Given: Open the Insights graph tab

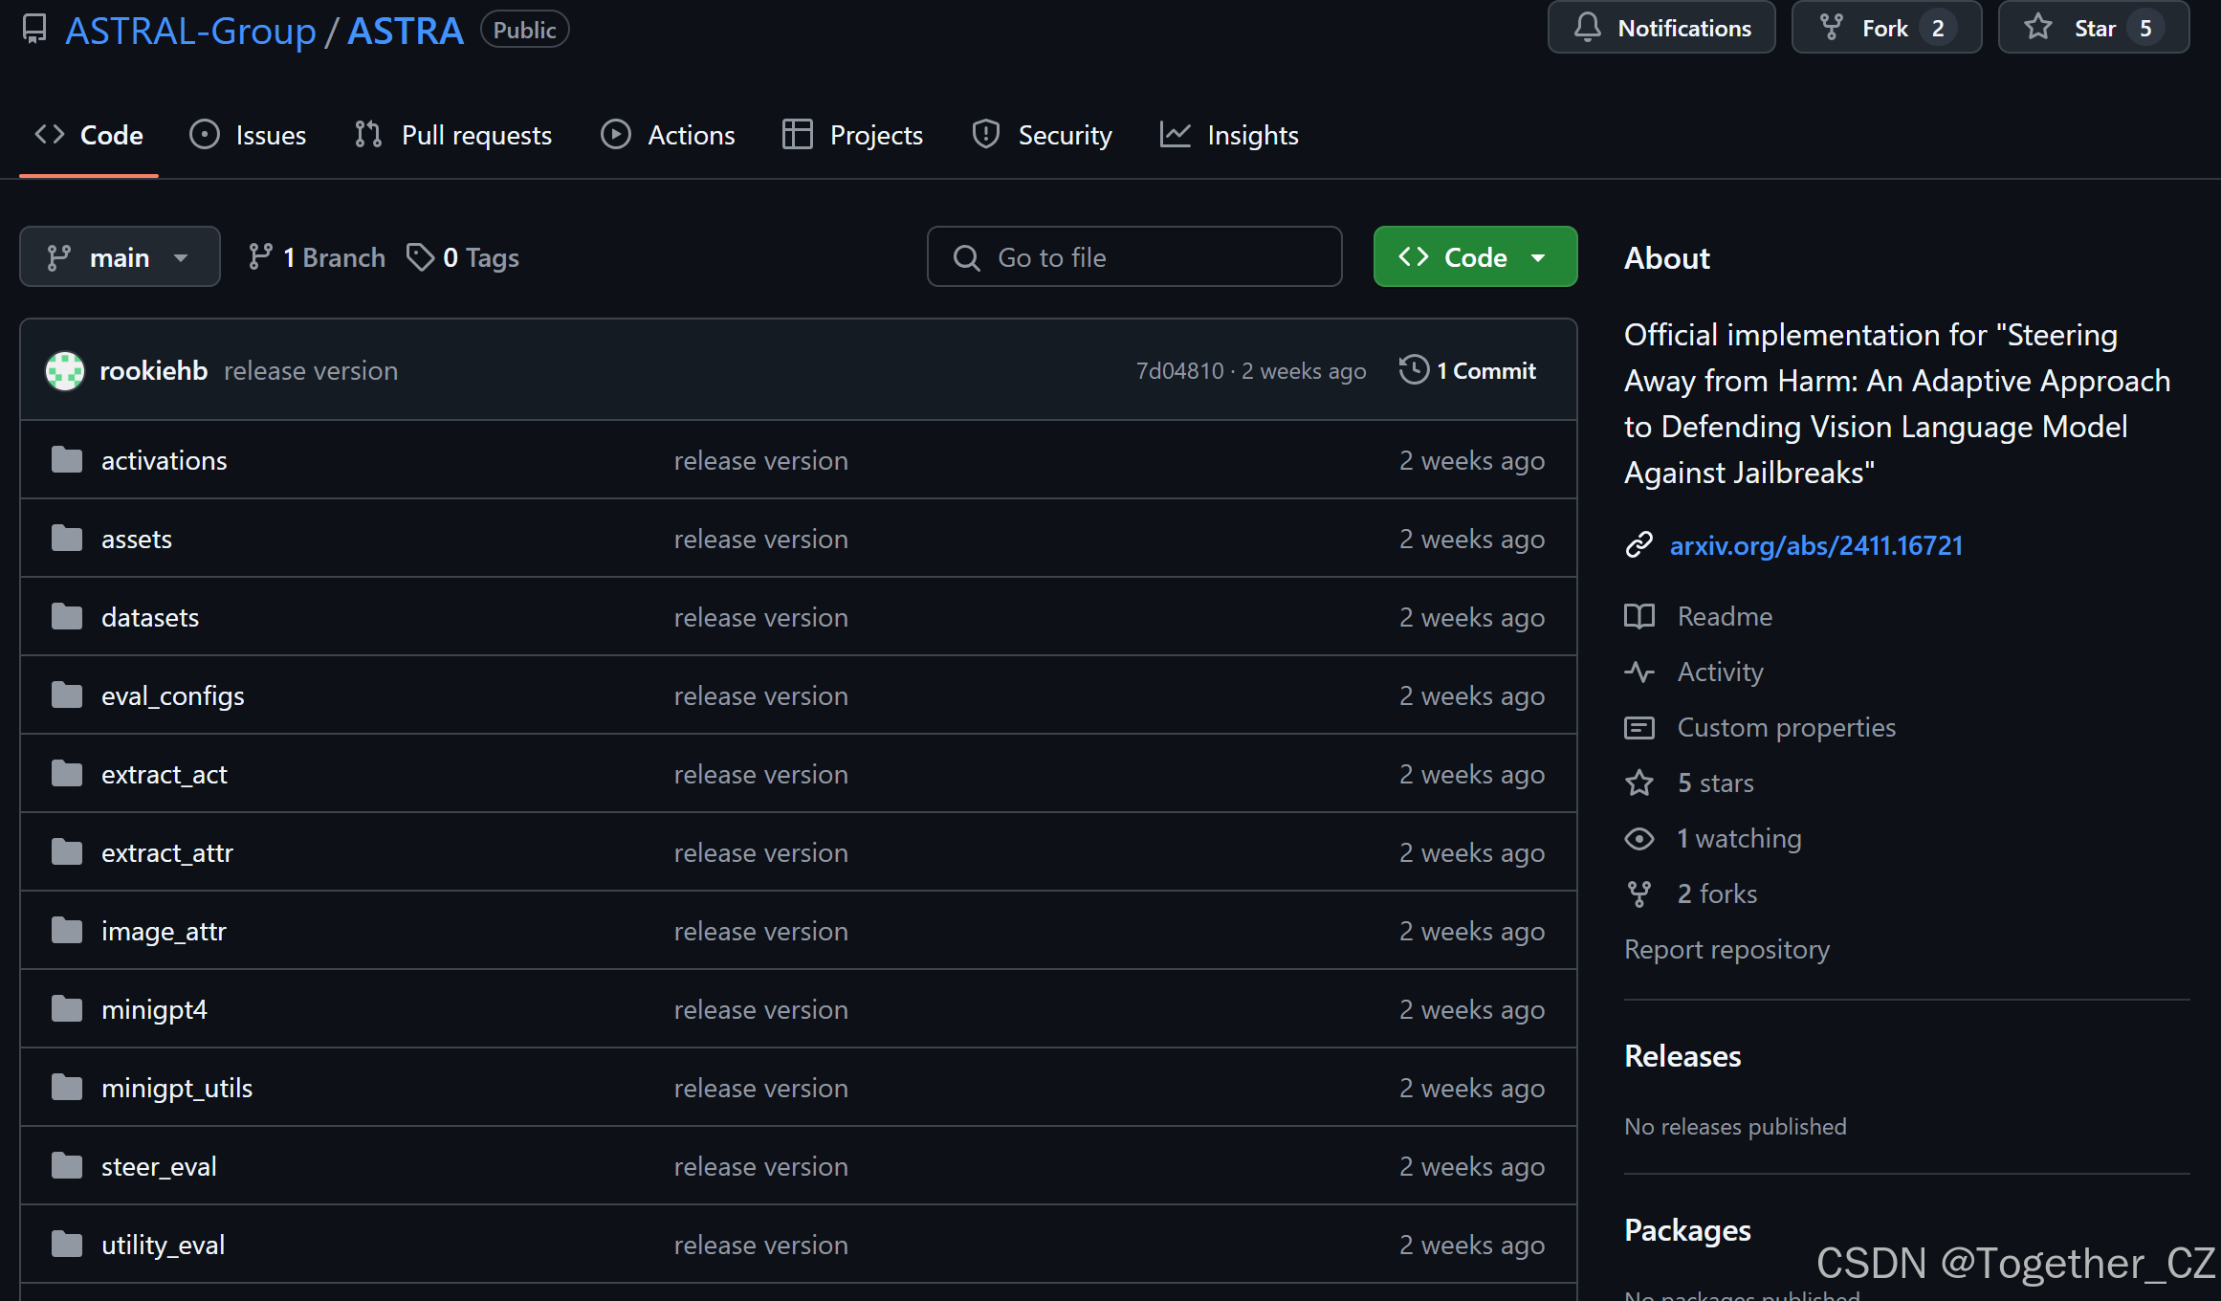Looking at the screenshot, I should pyautogui.click(x=1229, y=135).
